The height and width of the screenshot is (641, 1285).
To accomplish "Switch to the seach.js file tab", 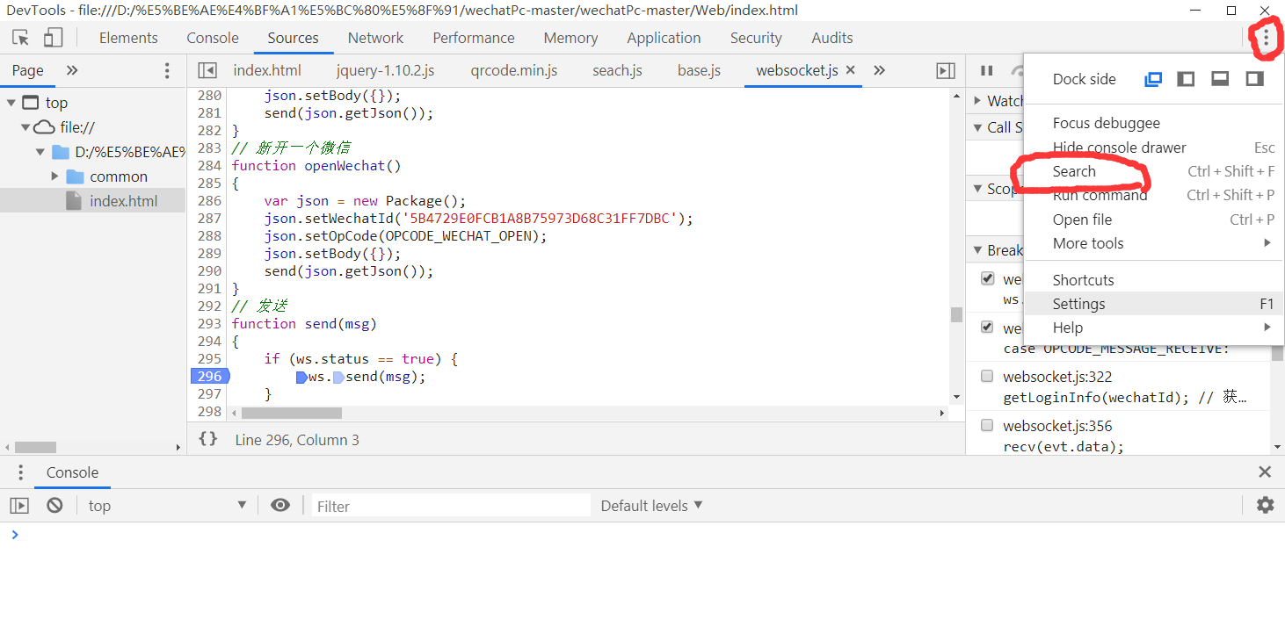I will (x=617, y=70).
